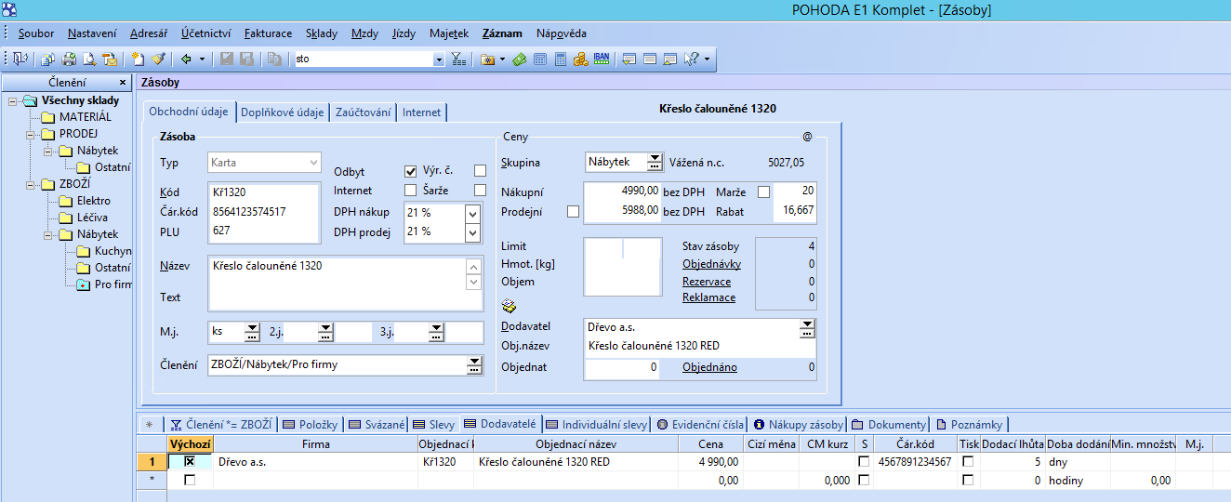The height and width of the screenshot is (502, 1231).
Task: Click the asterisk tab icon in the bottom tab row
Action: [149, 424]
